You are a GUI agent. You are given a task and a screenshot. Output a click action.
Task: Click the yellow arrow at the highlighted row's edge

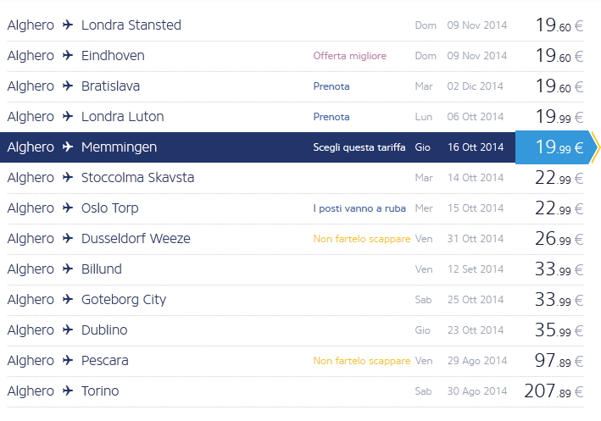(x=594, y=147)
